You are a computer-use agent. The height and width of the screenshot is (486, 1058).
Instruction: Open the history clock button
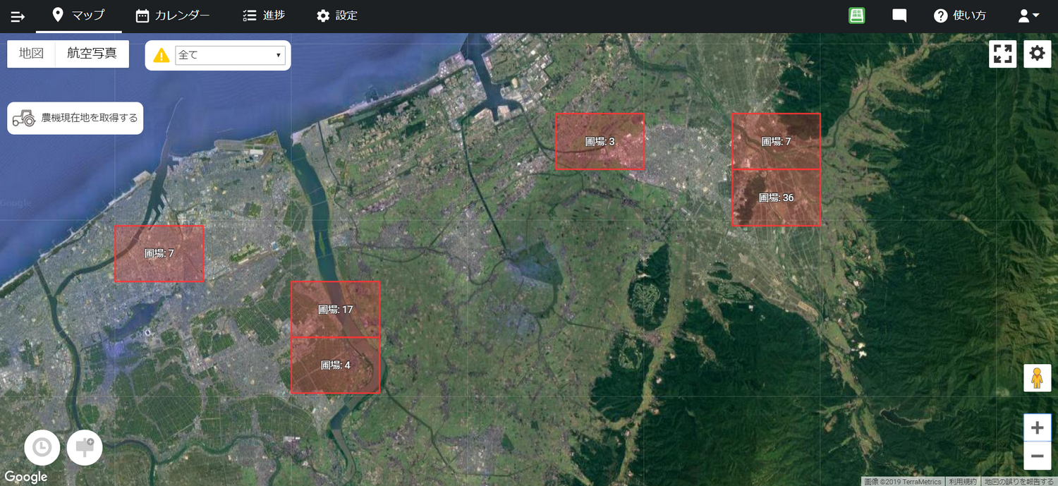point(42,448)
